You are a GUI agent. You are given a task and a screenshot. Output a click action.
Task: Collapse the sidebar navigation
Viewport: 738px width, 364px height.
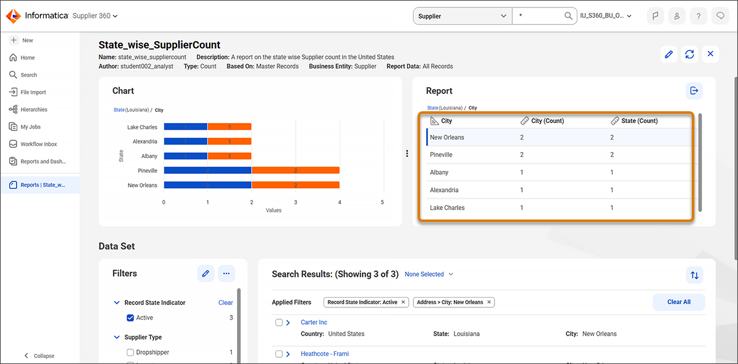tap(39, 355)
